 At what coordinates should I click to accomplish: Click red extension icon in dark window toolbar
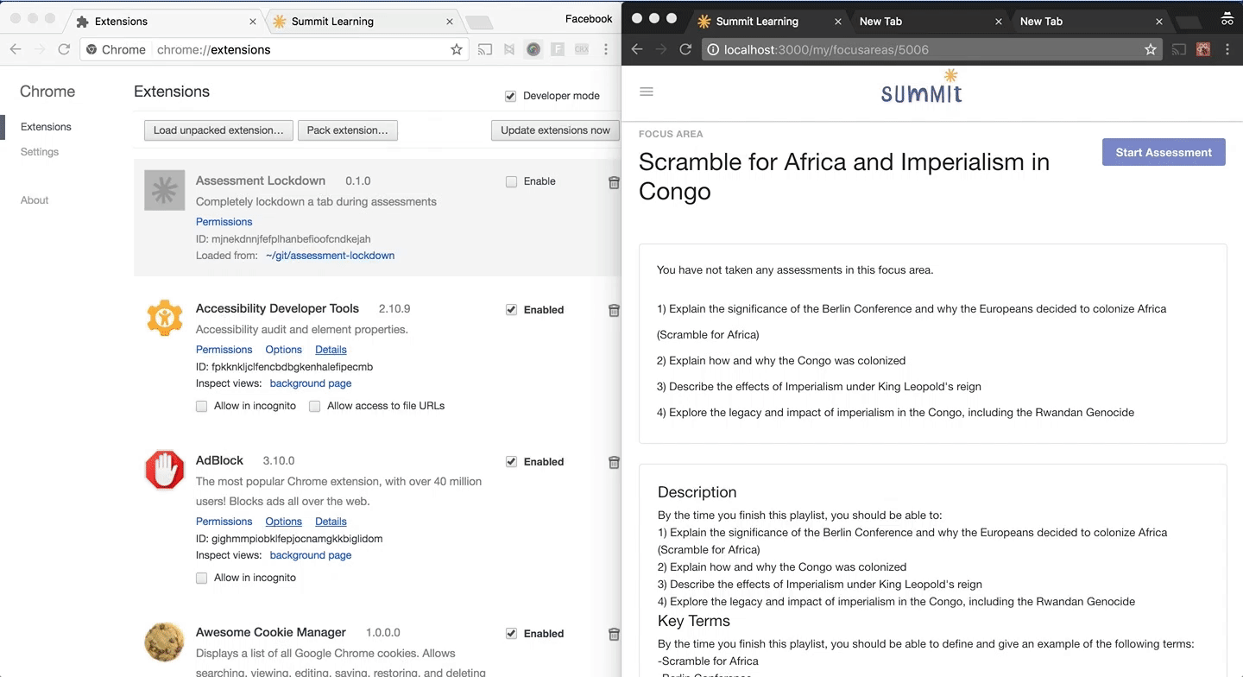click(1203, 49)
